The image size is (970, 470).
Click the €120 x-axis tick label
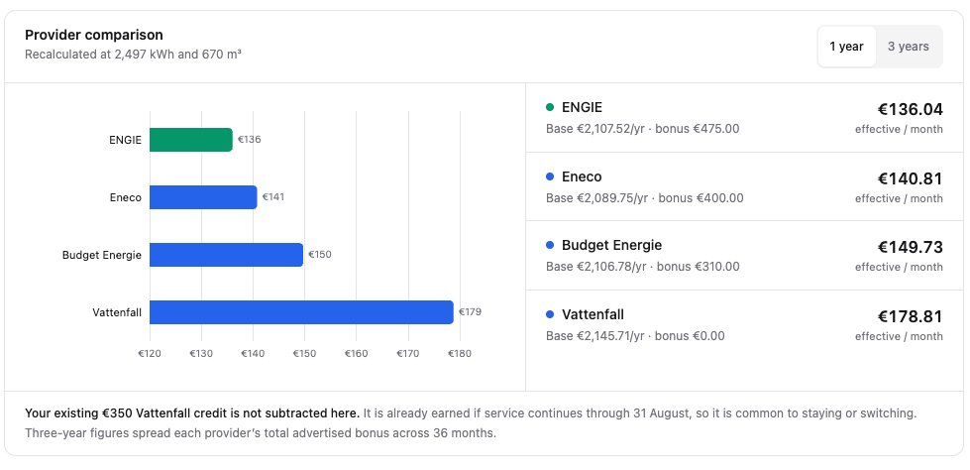pyautogui.click(x=150, y=354)
